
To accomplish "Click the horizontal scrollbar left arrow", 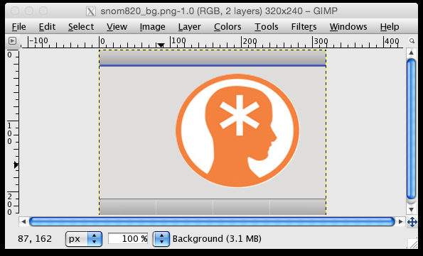I will (23, 222).
